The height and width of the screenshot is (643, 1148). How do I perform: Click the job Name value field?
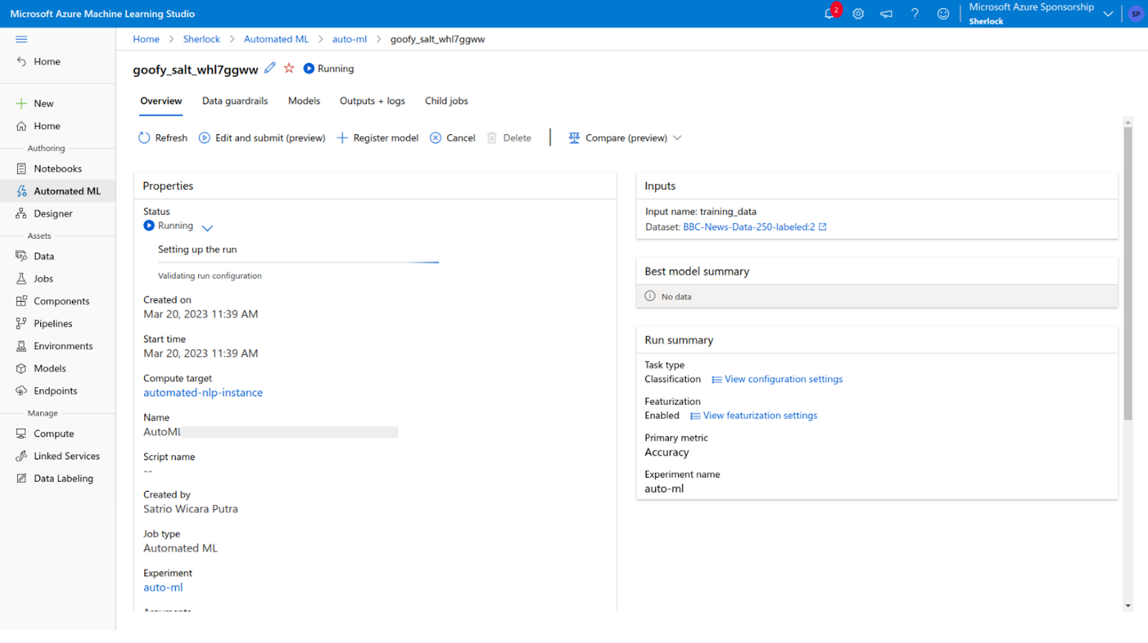click(x=270, y=432)
